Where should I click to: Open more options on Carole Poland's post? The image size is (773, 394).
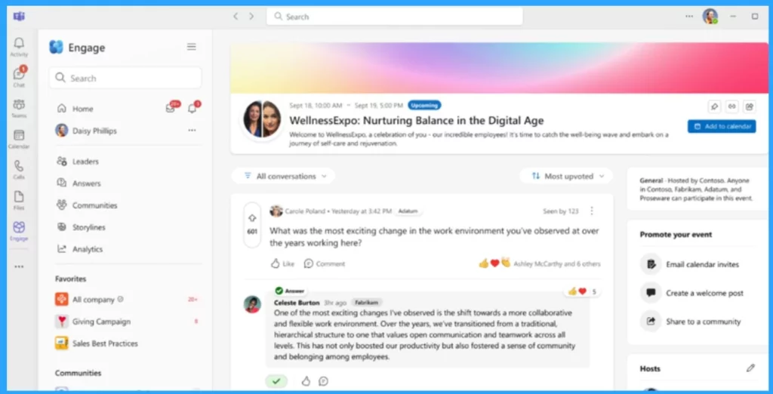point(592,211)
